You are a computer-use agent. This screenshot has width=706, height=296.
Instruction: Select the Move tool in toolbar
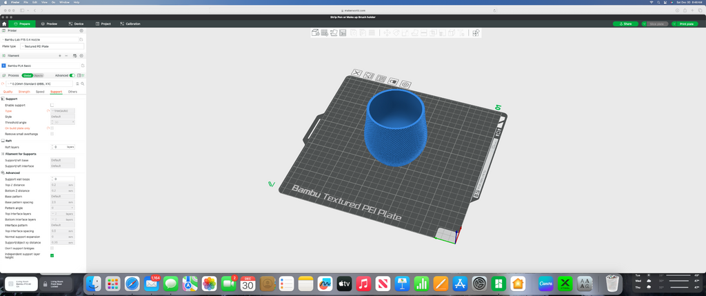pos(387,32)
